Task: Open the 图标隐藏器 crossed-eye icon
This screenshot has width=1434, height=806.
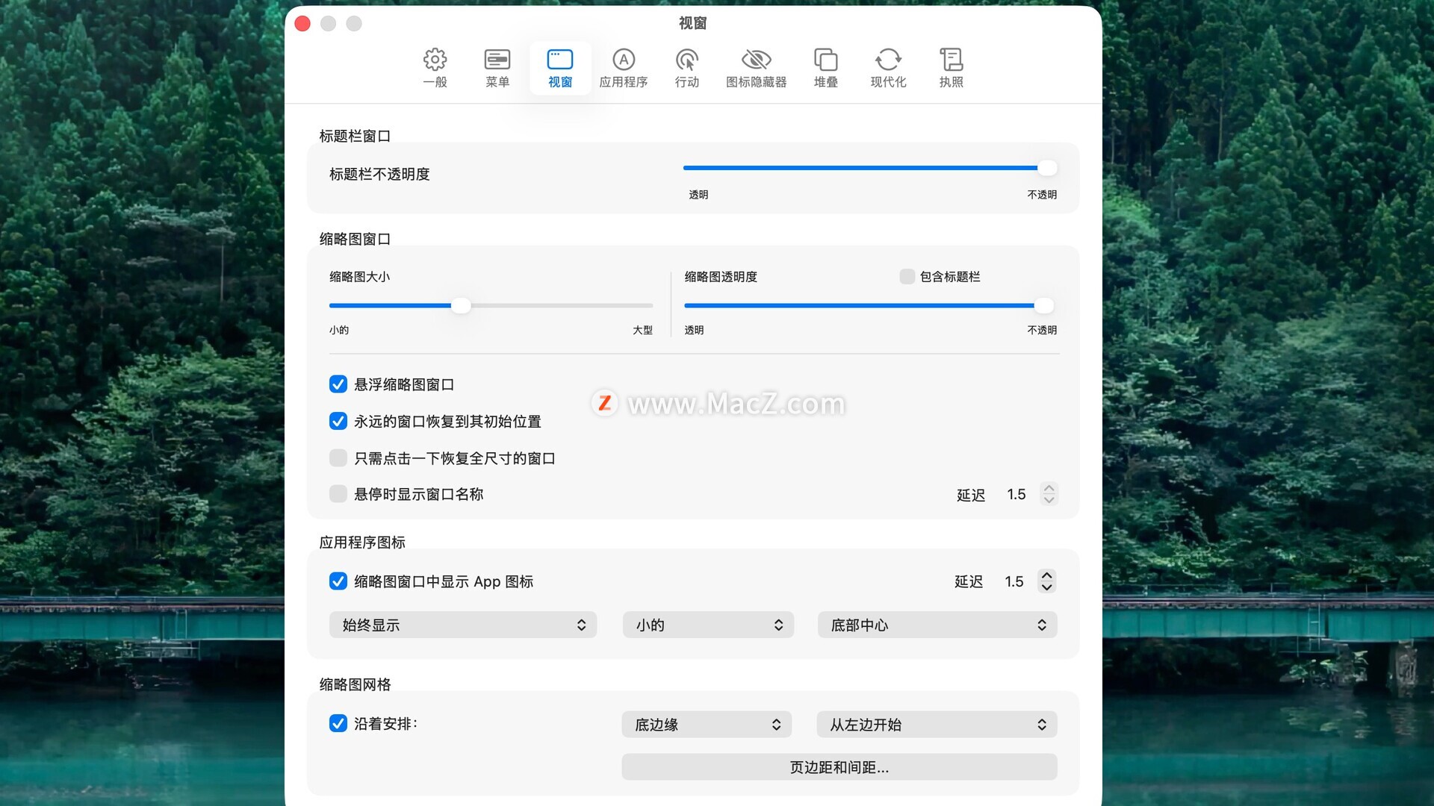Action: [x=756, y=59]
